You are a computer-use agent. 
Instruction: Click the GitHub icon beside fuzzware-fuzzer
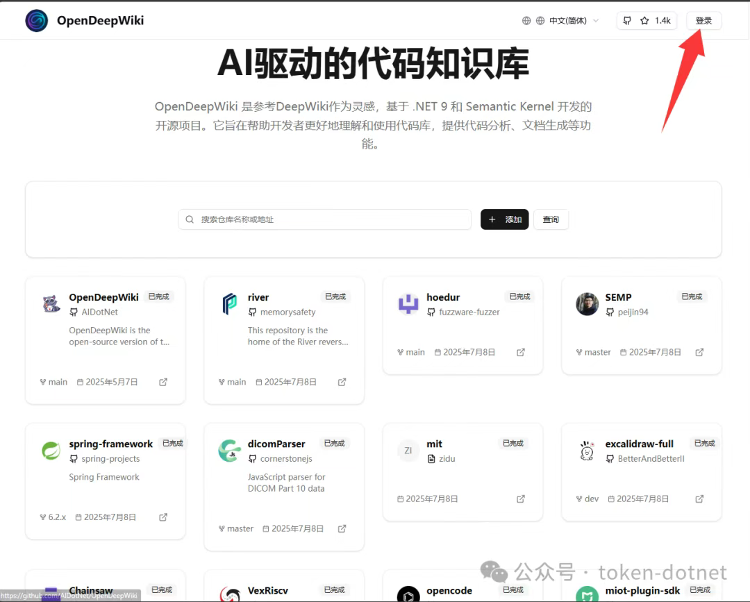(431, 312)
